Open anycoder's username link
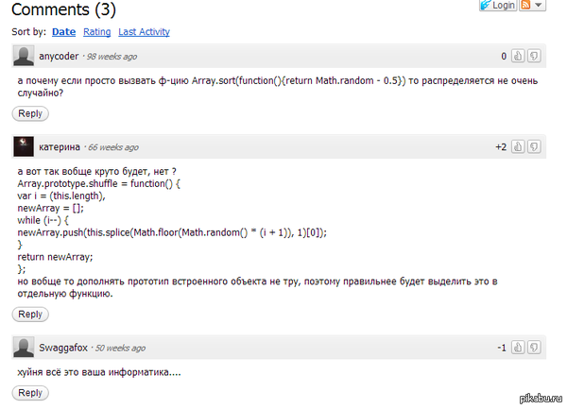The width and height of the screenshot is (567, 409). pyautogui.click(x=59, y=57)
